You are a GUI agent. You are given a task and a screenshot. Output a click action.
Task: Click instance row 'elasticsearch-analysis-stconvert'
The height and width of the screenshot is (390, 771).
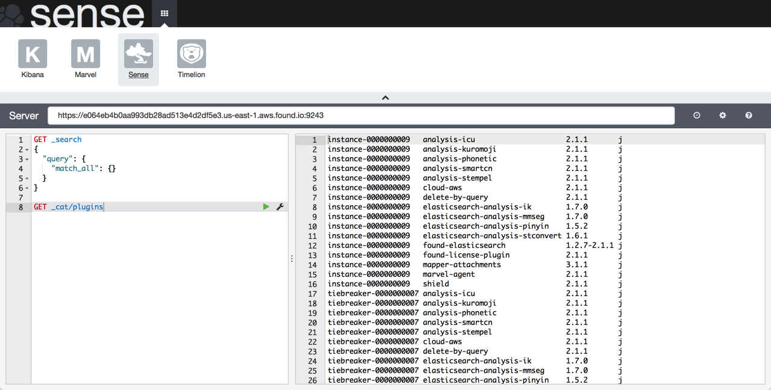pyautogui.click(x=492, y=236)
